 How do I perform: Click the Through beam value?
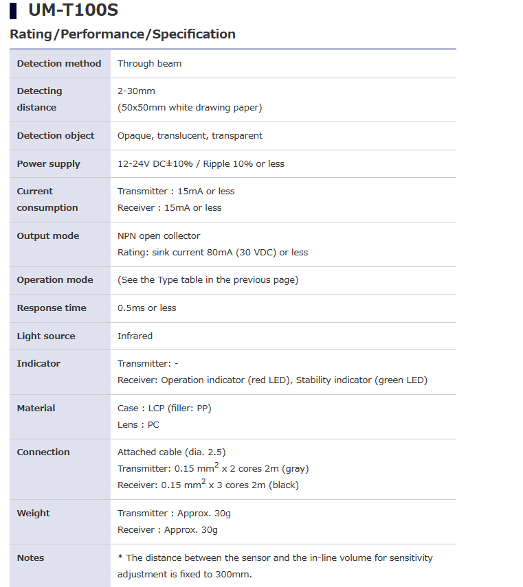(x=149, y=64)
